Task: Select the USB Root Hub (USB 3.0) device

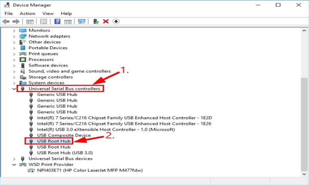Action: point(65,153)
